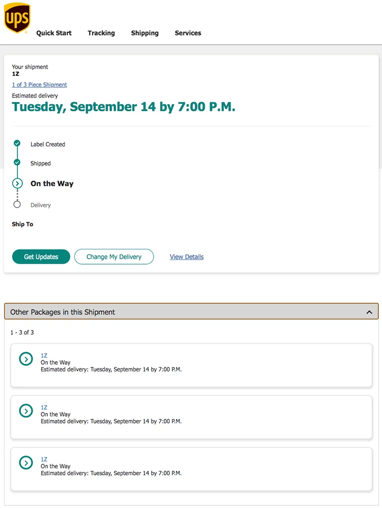This screenshot has height=508, width=382.
Task: Click the On the Way arrow icon
Action: click(17, 183)
